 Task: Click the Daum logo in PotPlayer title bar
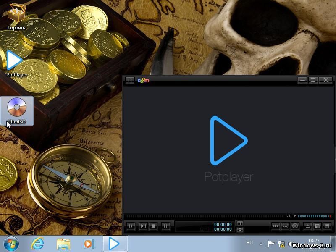143,80
